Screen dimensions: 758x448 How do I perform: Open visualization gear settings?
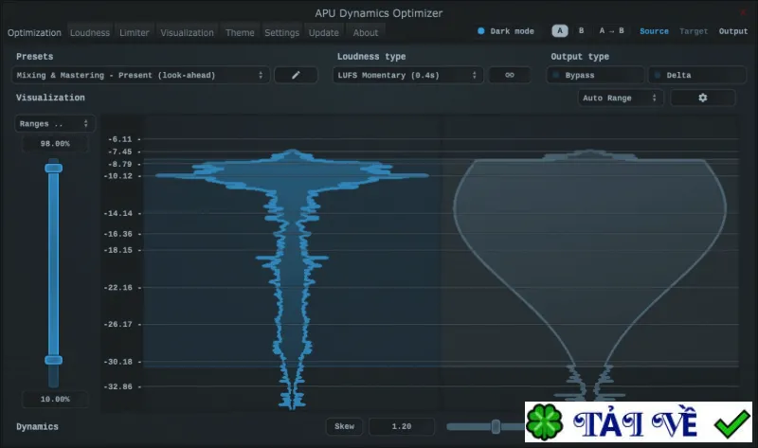click(x=703, y=98)
